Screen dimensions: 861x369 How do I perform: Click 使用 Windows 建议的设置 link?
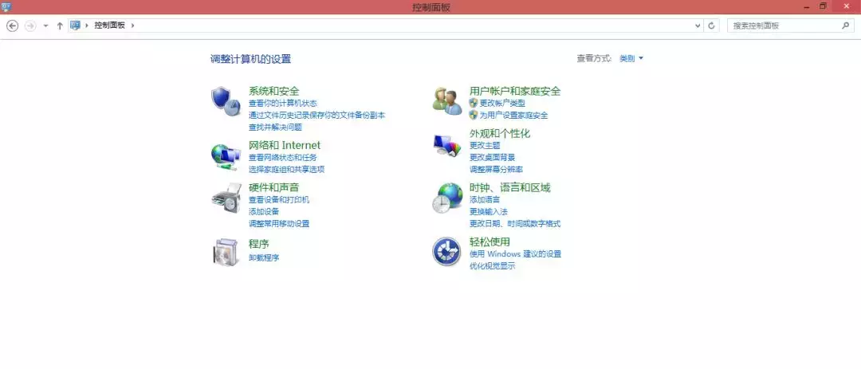pos(515,253)
